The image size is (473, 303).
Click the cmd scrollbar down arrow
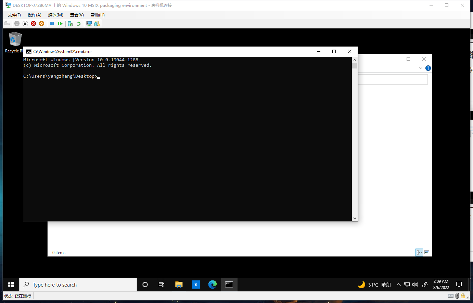[355, 218]
